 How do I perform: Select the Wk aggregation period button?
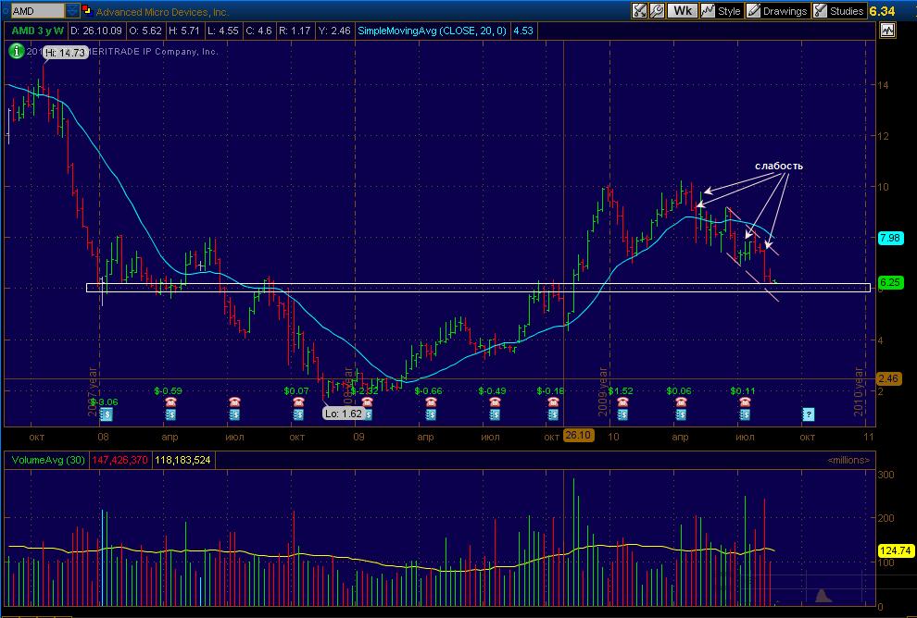(682, 10)
